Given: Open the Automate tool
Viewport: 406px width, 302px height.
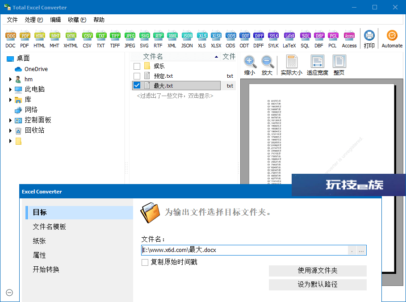Looking at the screenshot, I should (392, 39).
